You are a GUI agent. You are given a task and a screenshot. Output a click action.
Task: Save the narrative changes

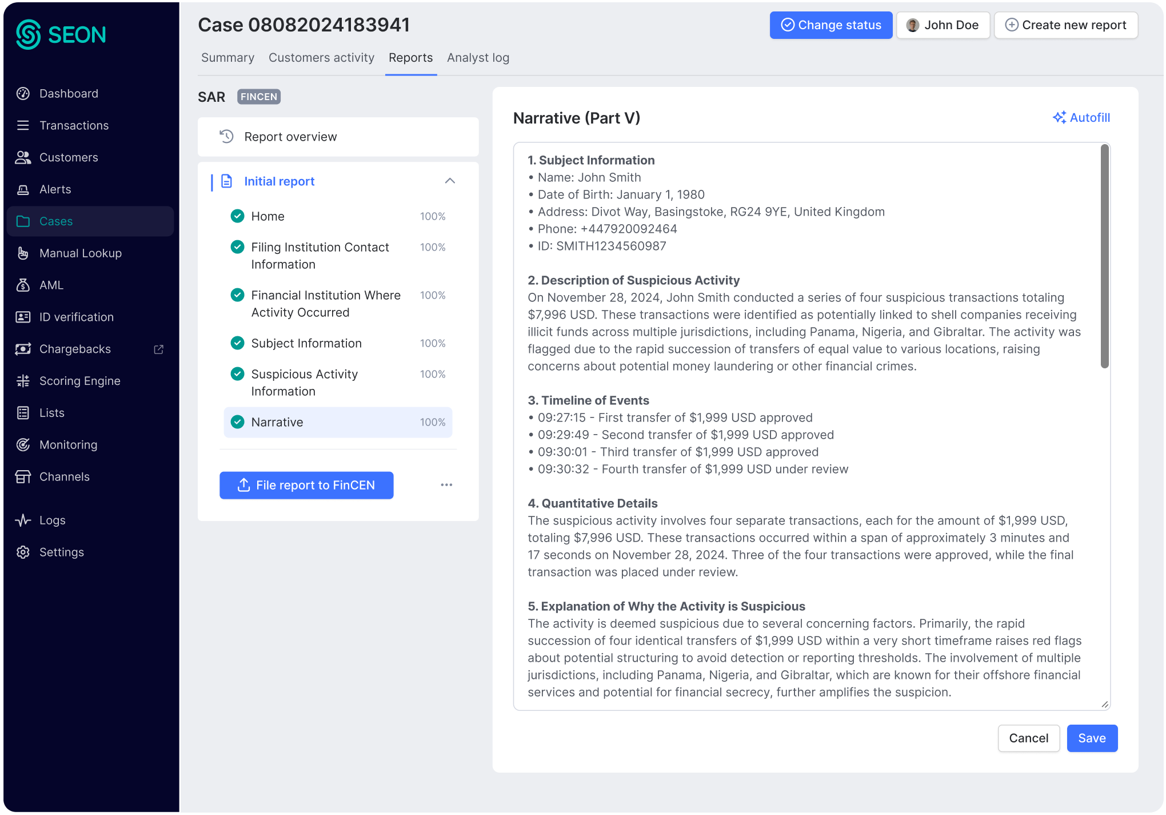pyautogui.click(x=1092, y=738)
